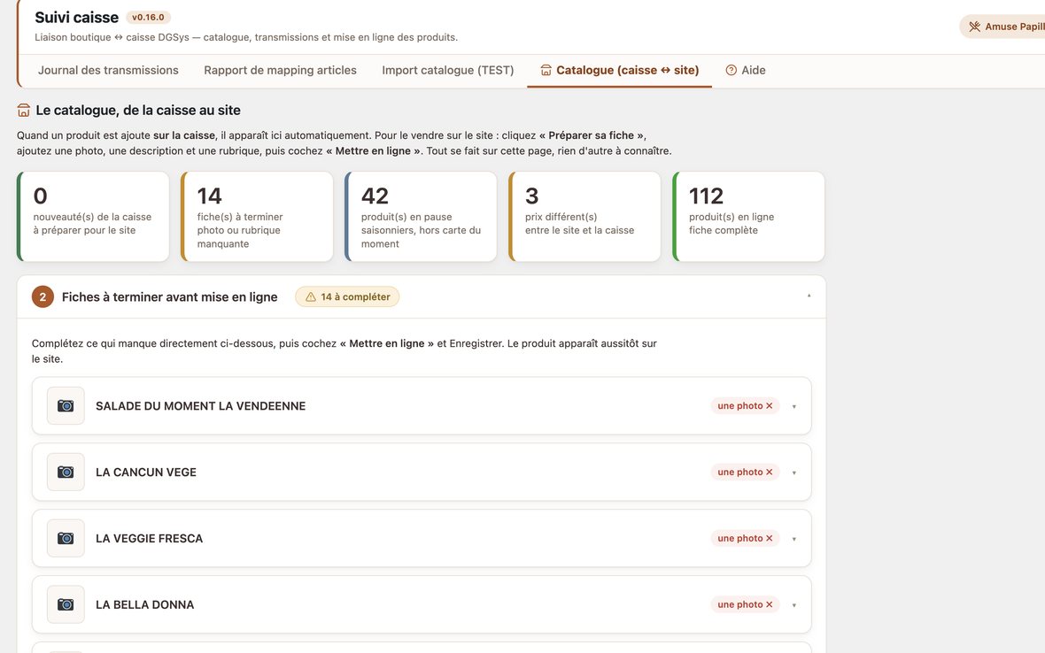Click camera icon for SALADE DU MOMENT LA VENDEENNE

[x=66, y=405]
